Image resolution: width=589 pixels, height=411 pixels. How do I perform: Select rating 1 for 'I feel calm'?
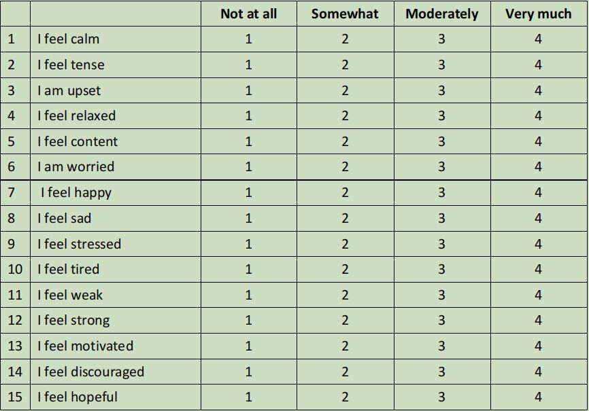click(248, 39)
